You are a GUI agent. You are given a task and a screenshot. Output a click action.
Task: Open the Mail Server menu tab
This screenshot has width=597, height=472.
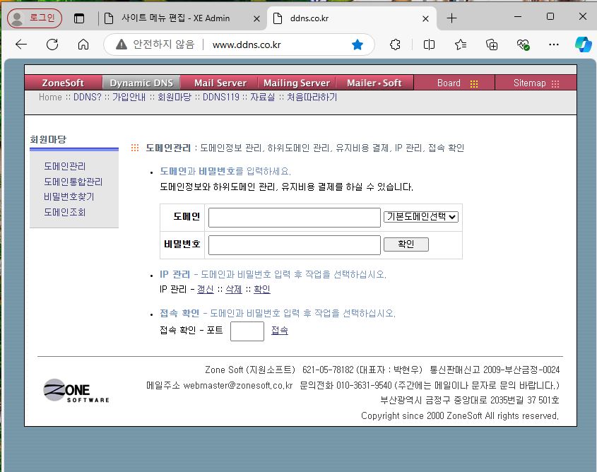click(x=220, y=83)
